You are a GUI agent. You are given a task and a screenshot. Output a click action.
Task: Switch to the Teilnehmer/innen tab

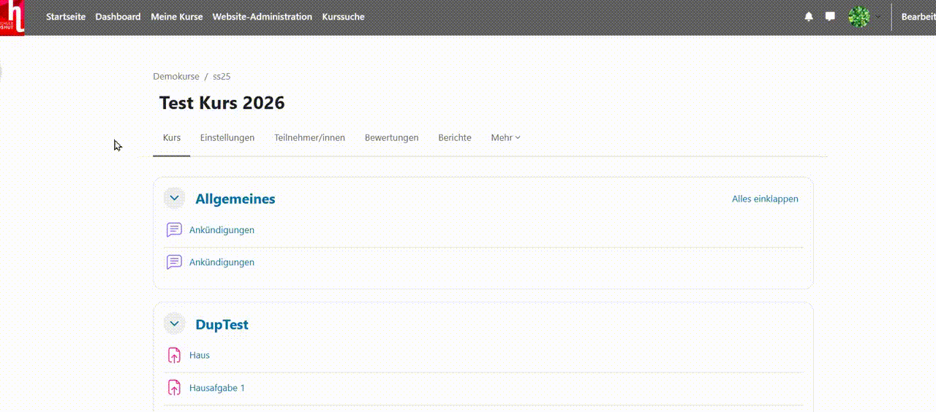[309, 138]
